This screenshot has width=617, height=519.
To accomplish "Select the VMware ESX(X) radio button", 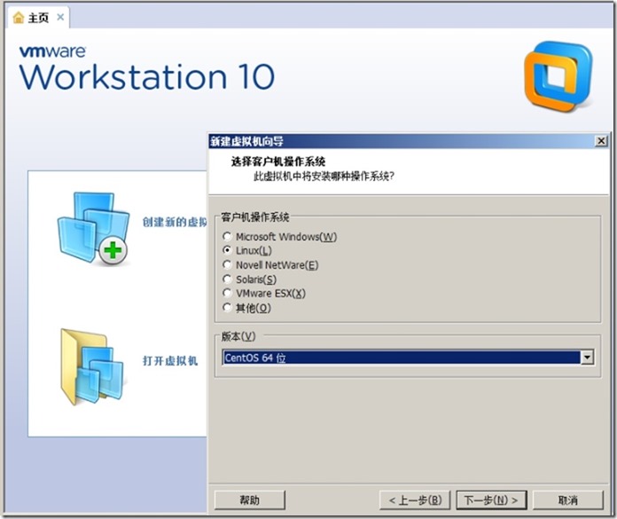I will pyautogui.click(x=227, y=293).
